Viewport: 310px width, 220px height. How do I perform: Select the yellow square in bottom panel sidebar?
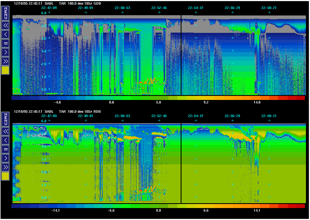[5, 176]
